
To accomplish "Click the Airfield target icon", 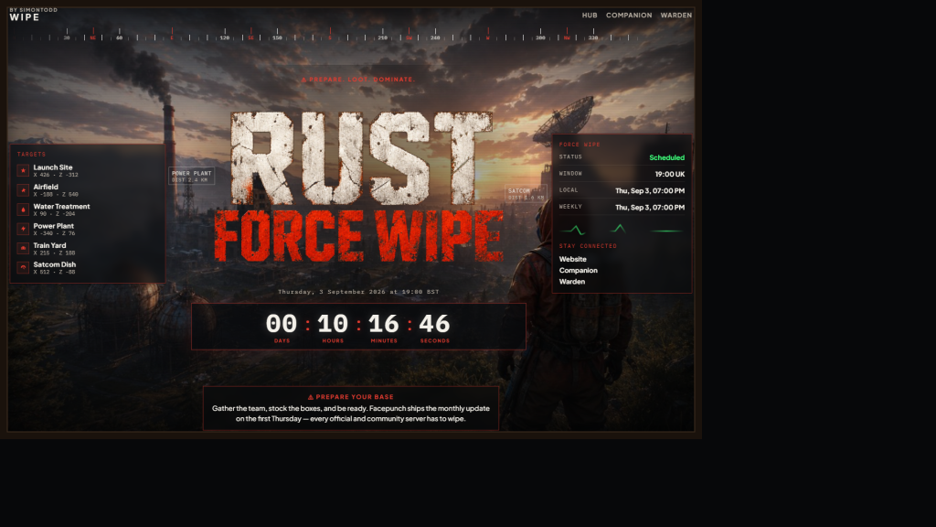I will (23, 190).
